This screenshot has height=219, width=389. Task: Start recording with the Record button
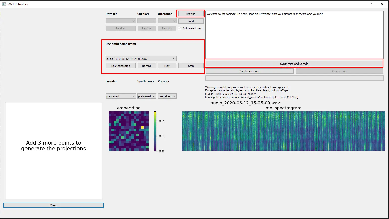click(x=146, y=66)
